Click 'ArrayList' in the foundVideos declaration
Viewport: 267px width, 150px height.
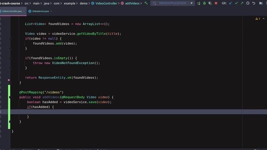point(91,24)
